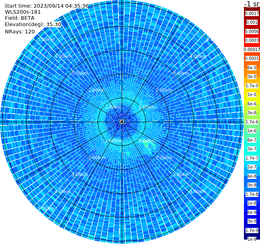This screenshot has height=244, width=260.
Task: Click the 1.7e-7 colorbar tick label
Action: pos(252,158)
